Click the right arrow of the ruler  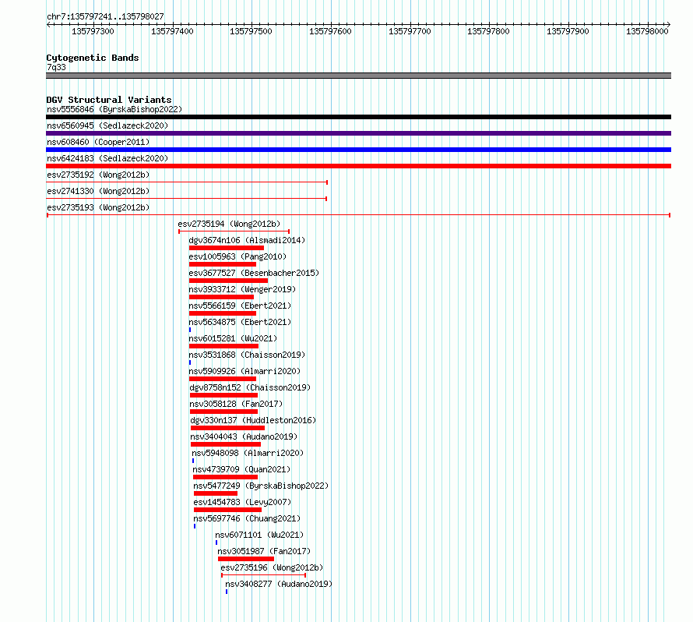(669, 25)
